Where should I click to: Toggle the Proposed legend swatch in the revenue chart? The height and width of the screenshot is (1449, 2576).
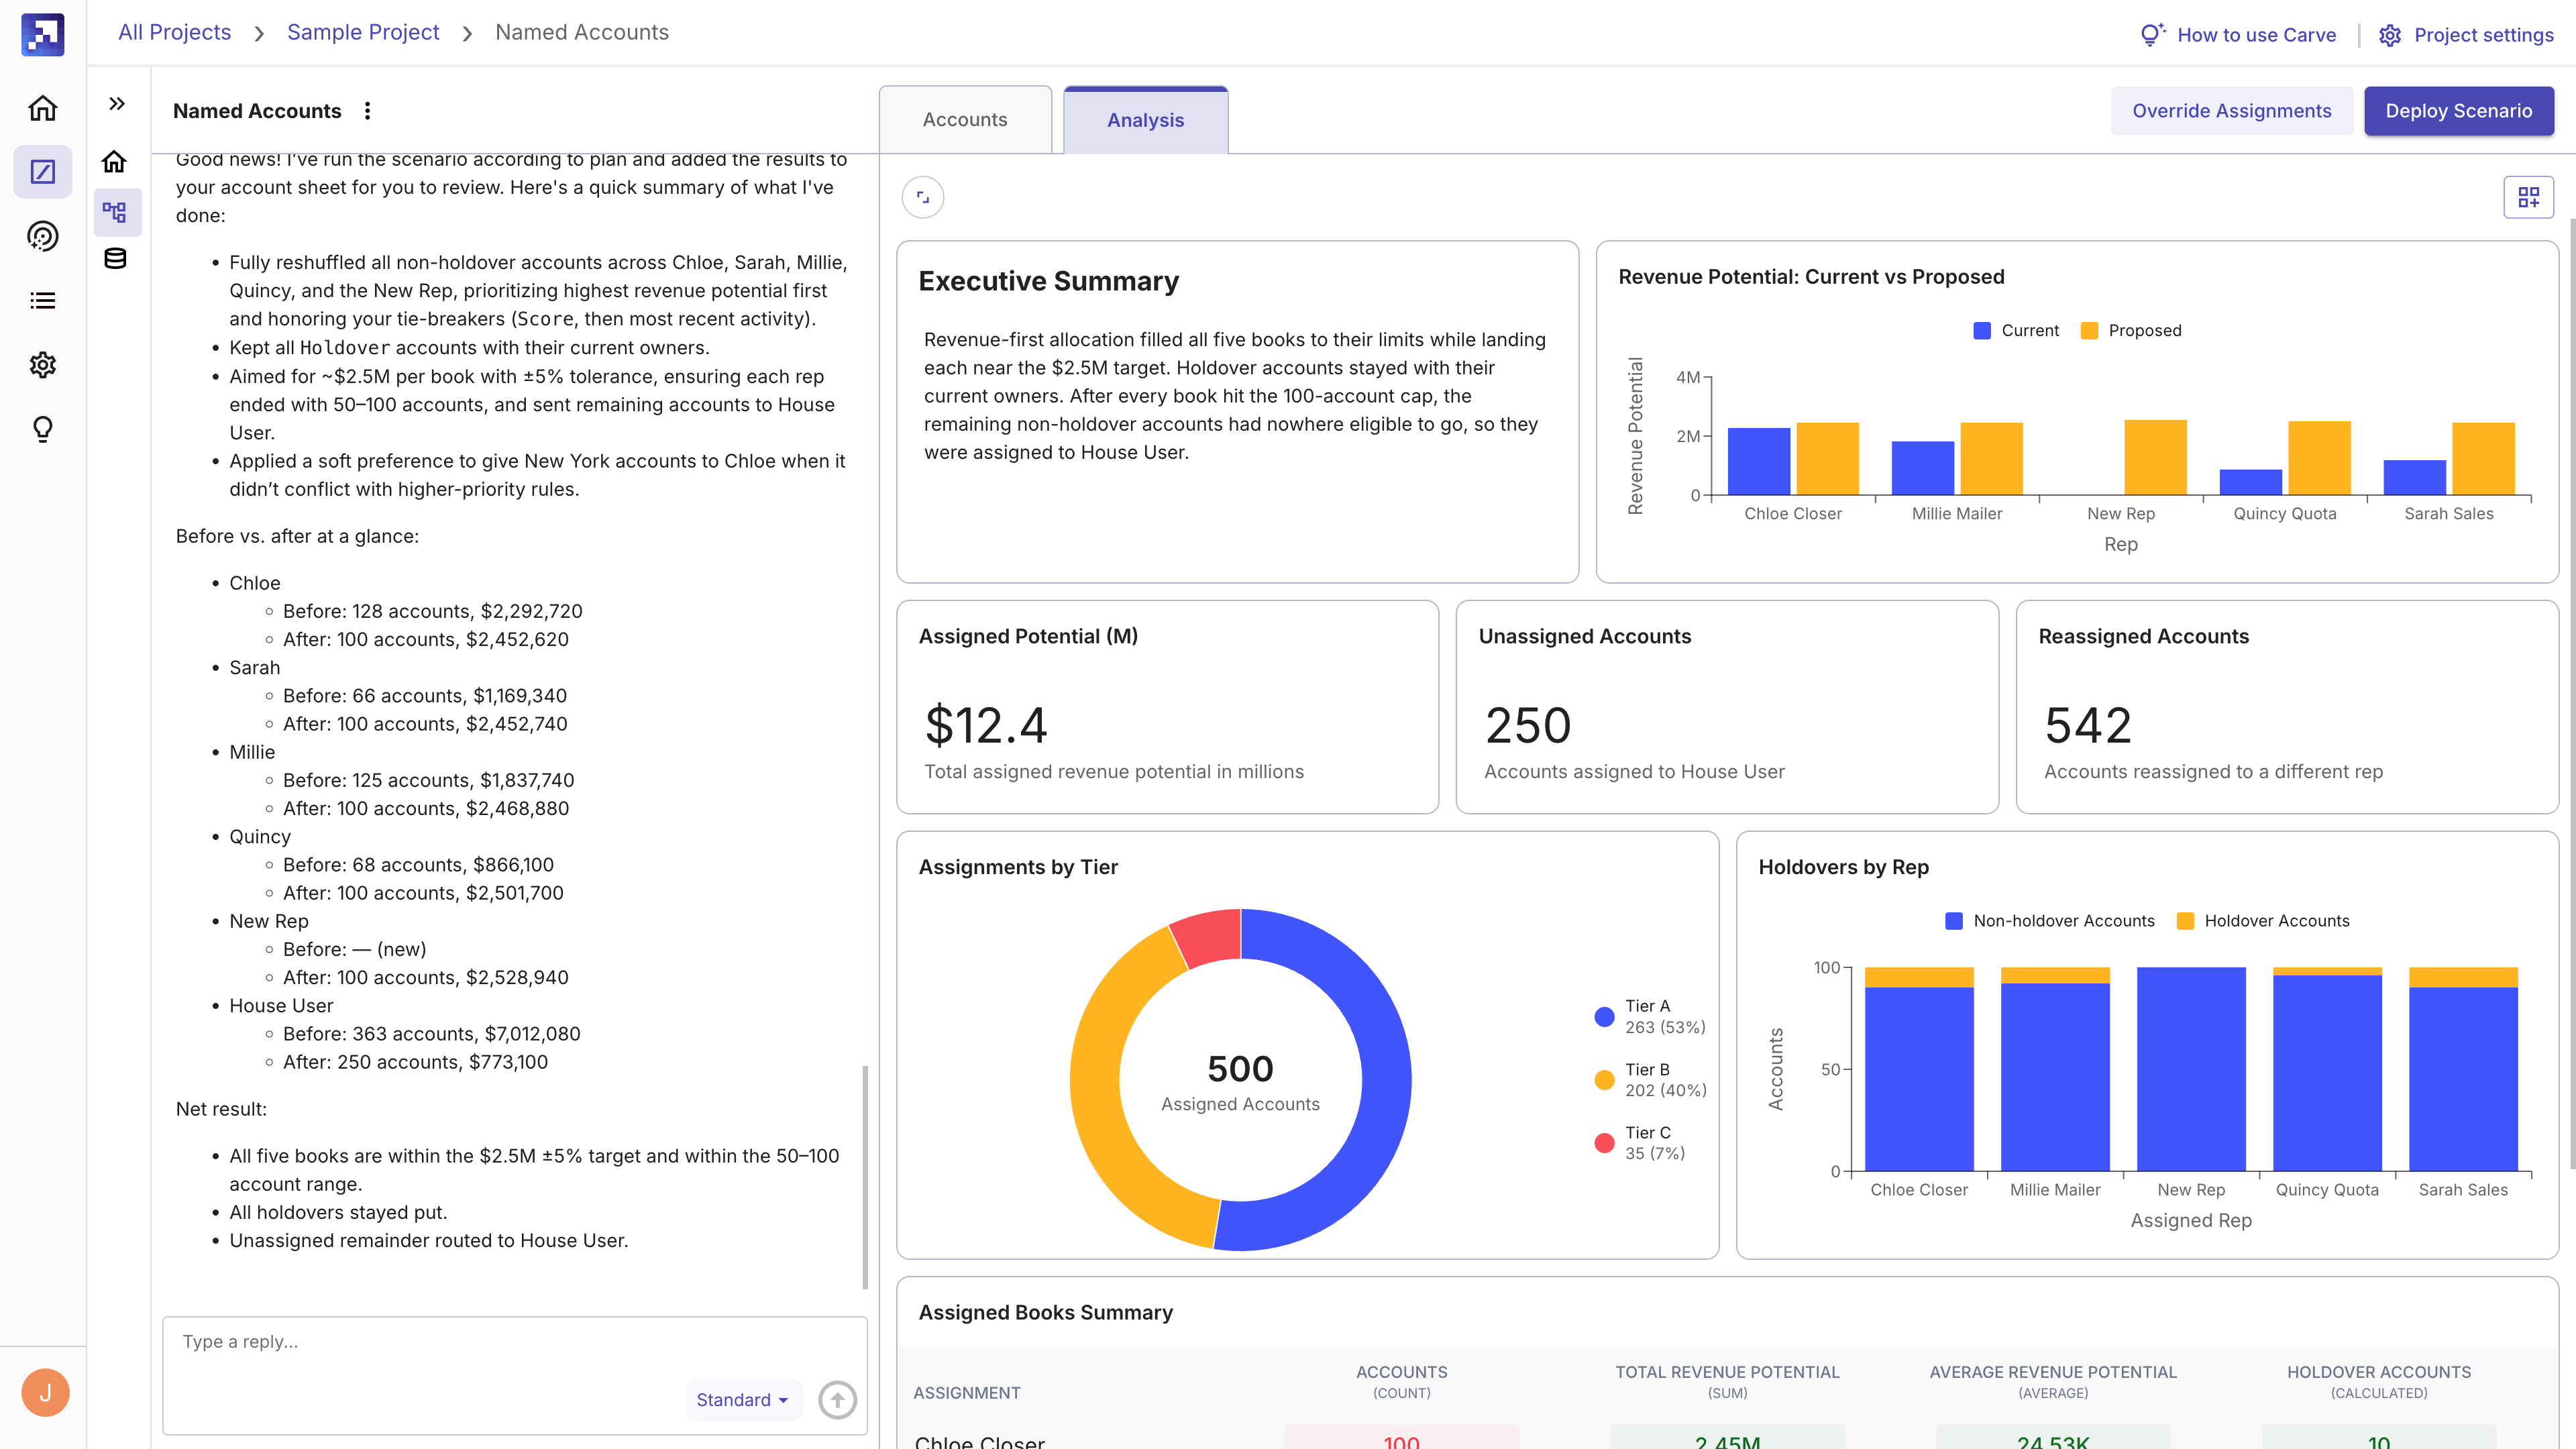click(2088, 331)
